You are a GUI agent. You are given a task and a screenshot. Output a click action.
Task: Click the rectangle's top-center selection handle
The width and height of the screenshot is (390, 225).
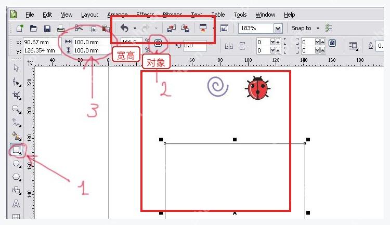235,140
